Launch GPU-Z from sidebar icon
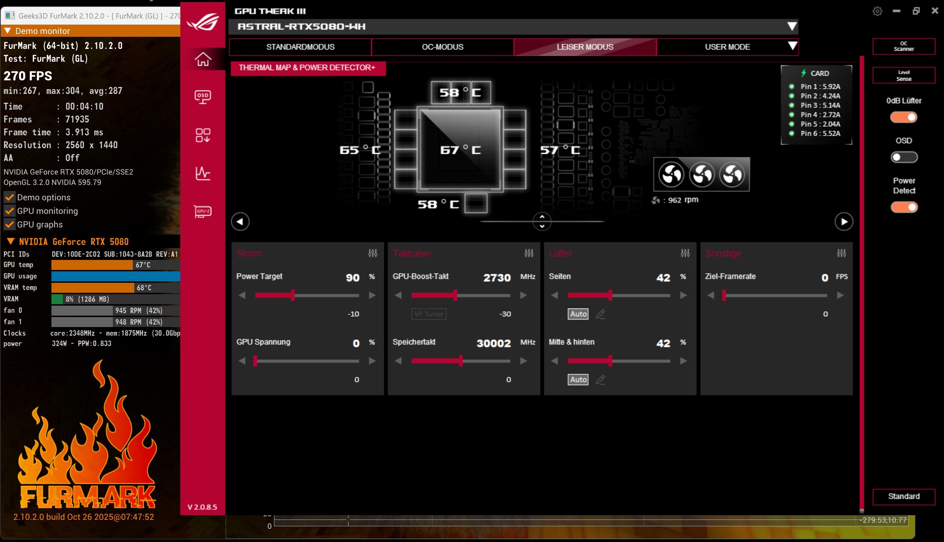Image resolution: width=944 pixels, height=542 pixels. pos(203,211)
